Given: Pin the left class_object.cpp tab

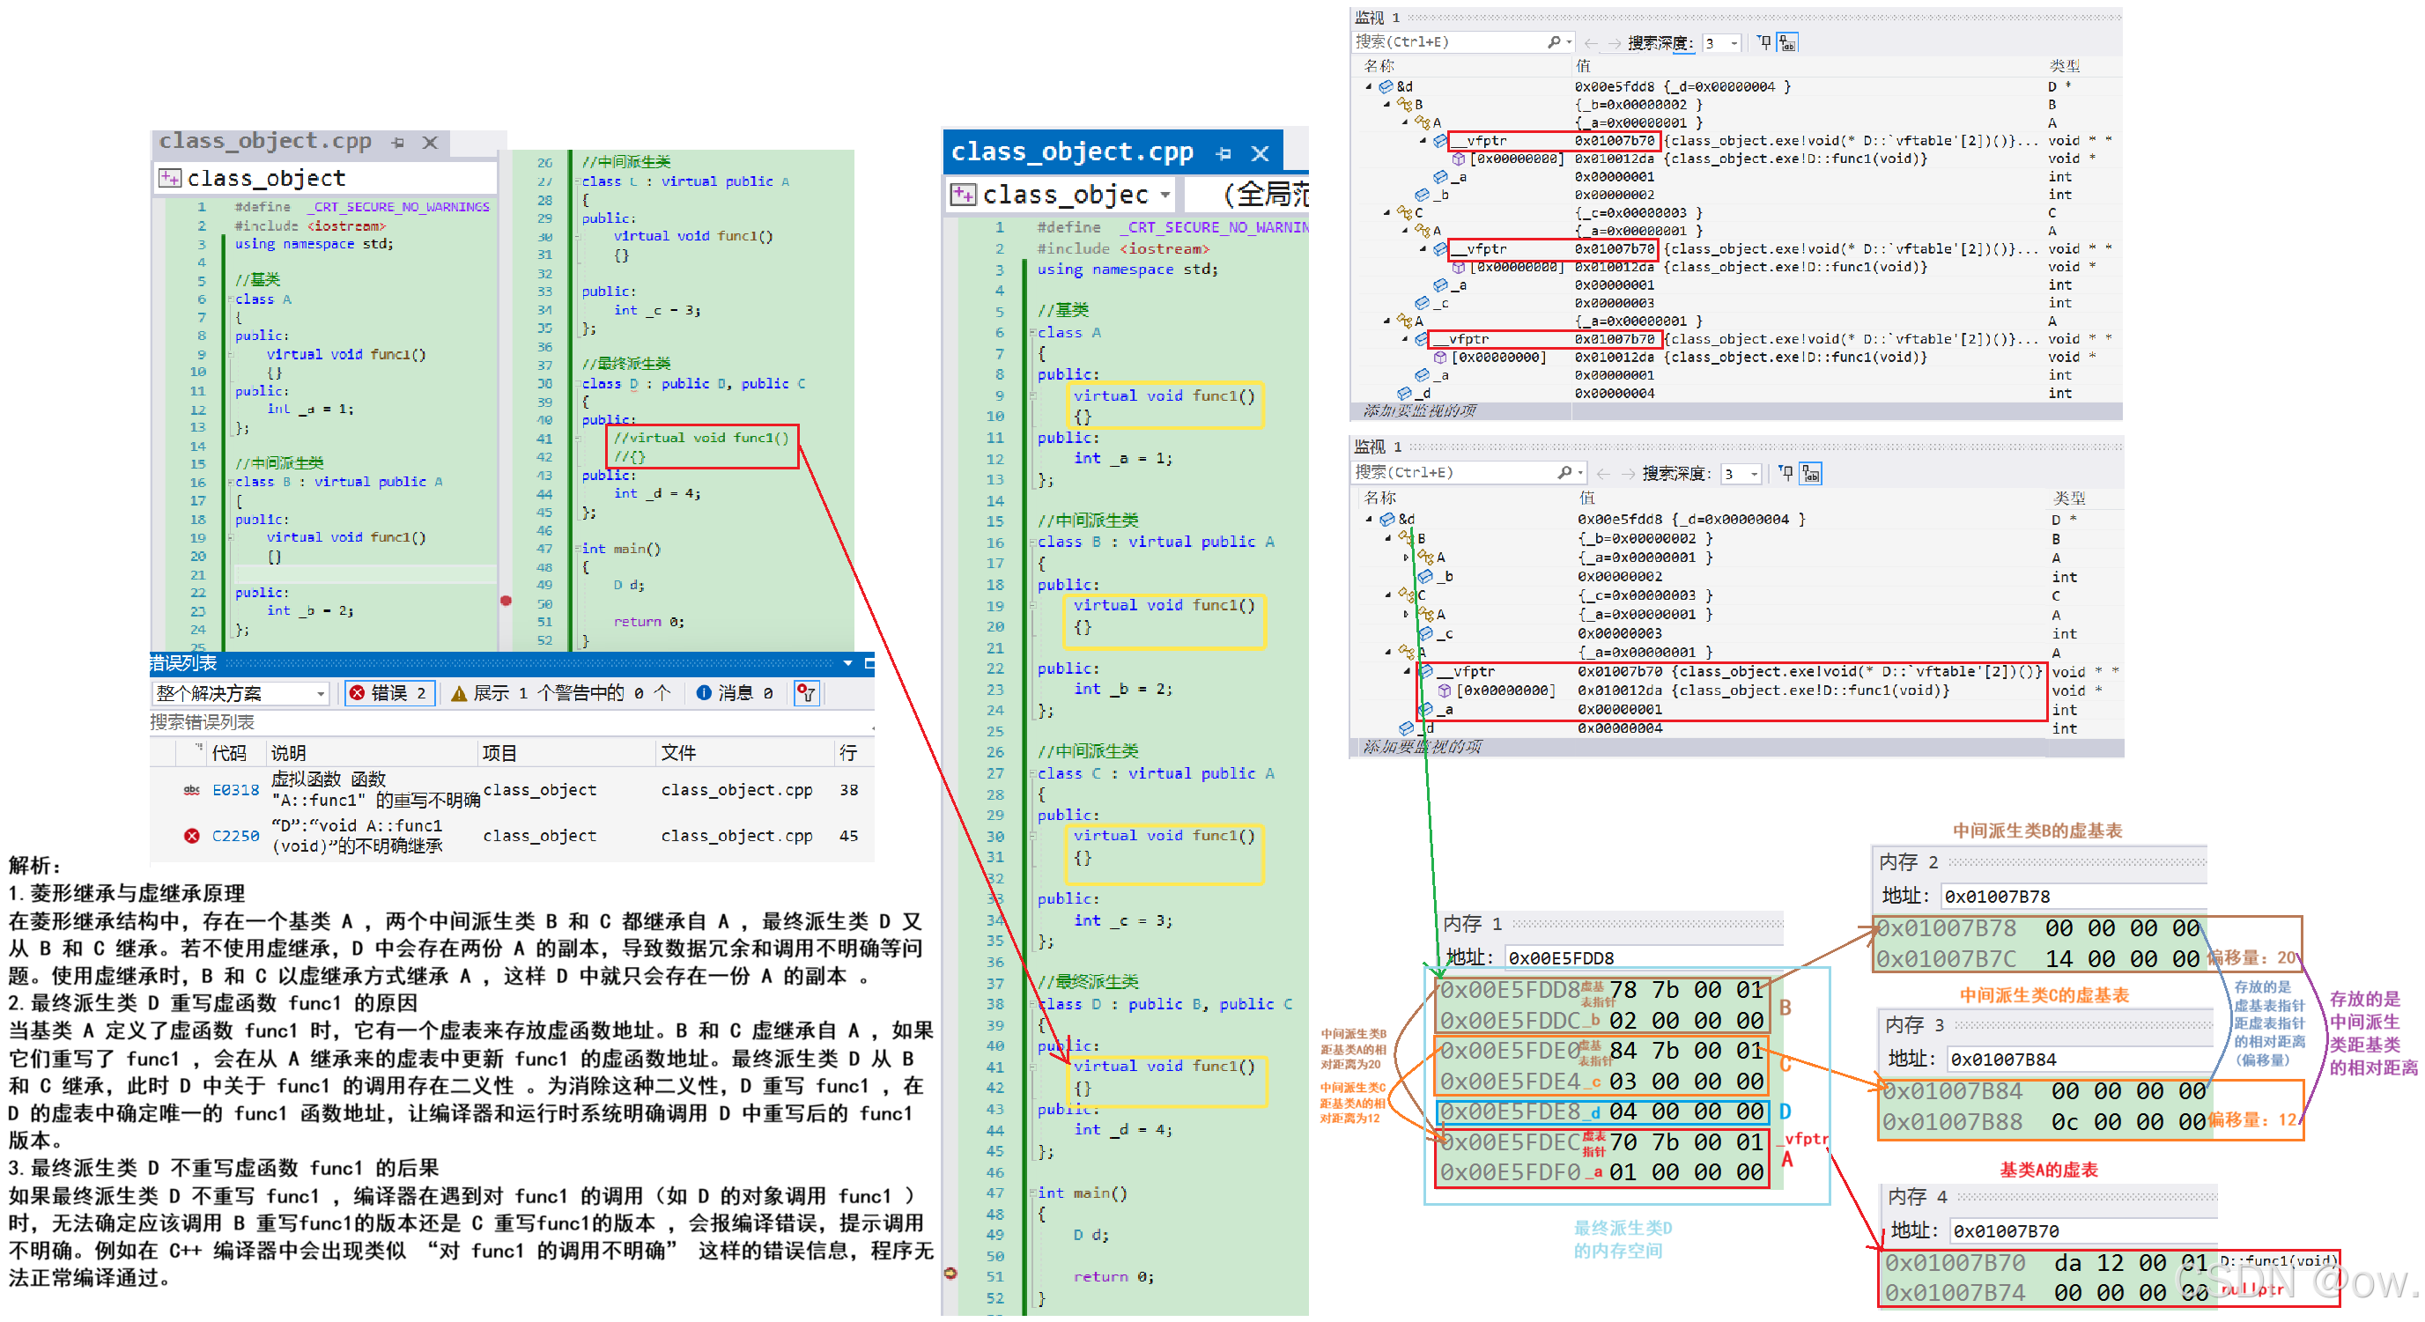Looking at the screenshot, I should [398, 142].
